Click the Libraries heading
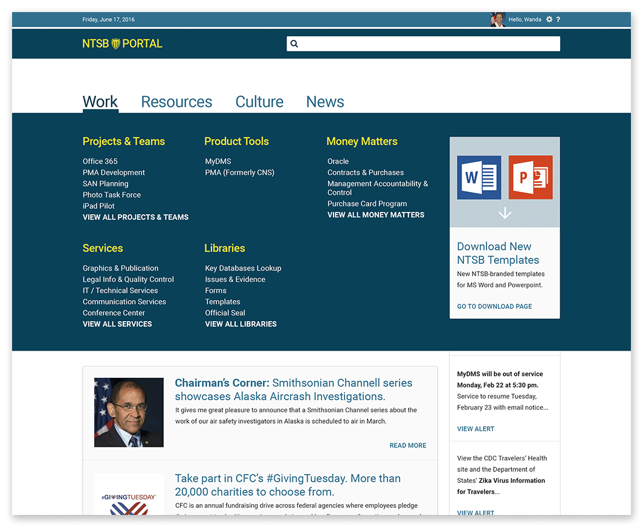The height and width of the screenshot is (527, 643). pos(224,248)
